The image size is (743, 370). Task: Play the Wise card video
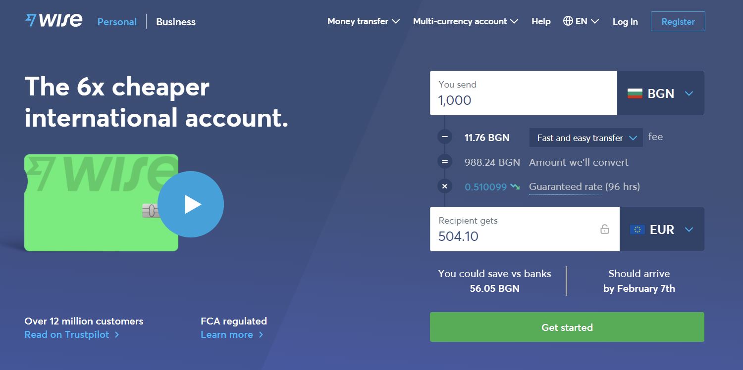point(191,204)
